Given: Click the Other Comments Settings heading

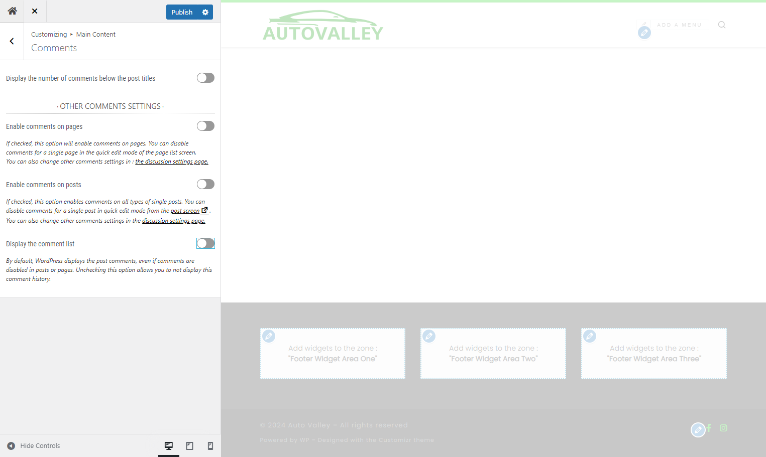Looking at the screenshot, I should click(110, 106).
